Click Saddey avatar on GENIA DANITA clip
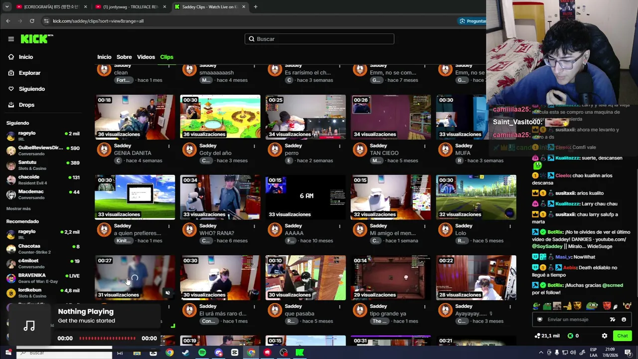Viewport: 638px width, 359px height. pyautogui.click(x=104, y=150)
